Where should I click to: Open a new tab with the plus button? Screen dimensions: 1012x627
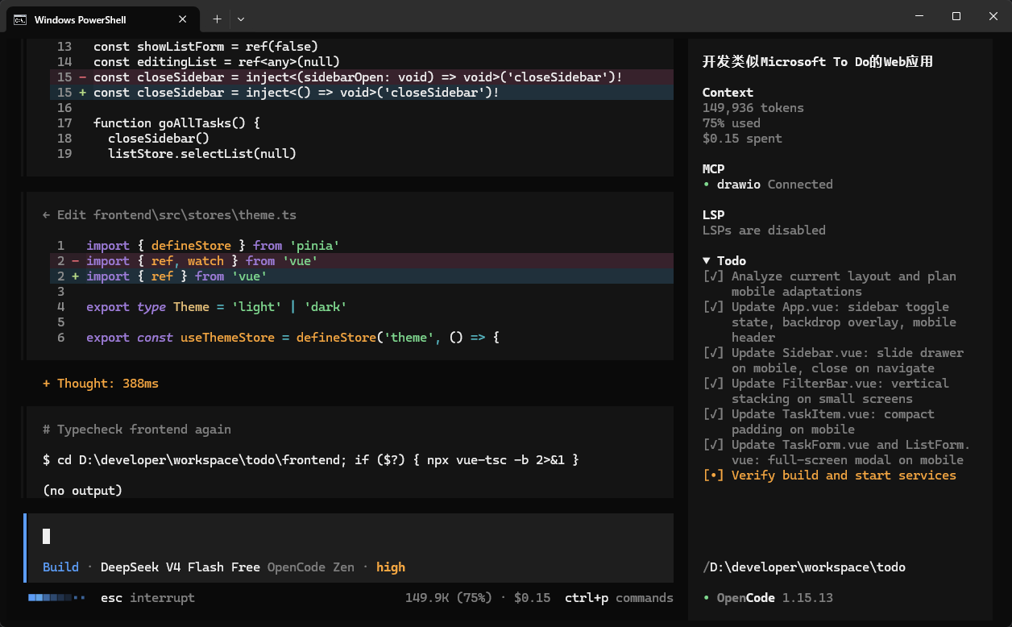217,19
